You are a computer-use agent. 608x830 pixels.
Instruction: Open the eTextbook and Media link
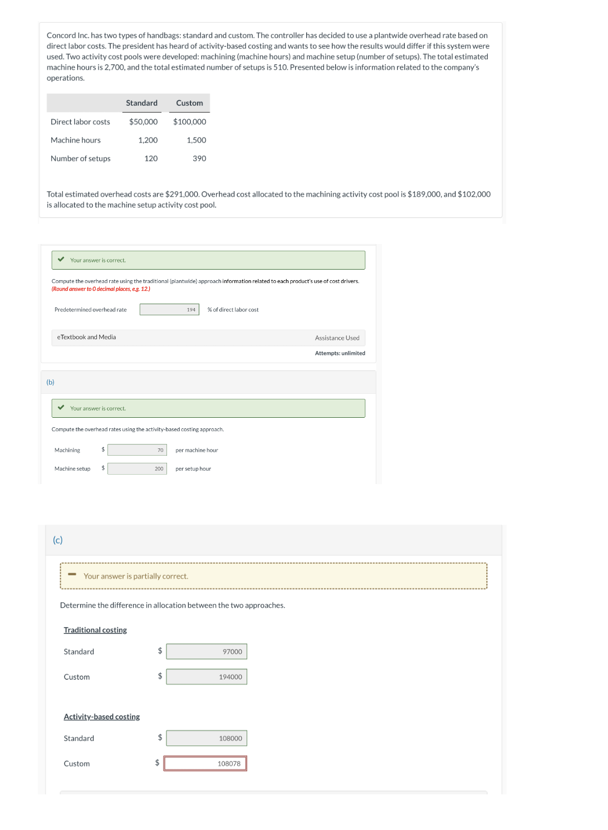(86, 337)
